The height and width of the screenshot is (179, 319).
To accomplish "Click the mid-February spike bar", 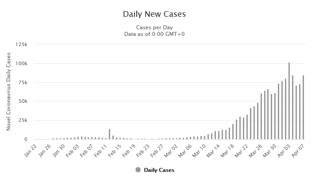I will click(109, 134).
